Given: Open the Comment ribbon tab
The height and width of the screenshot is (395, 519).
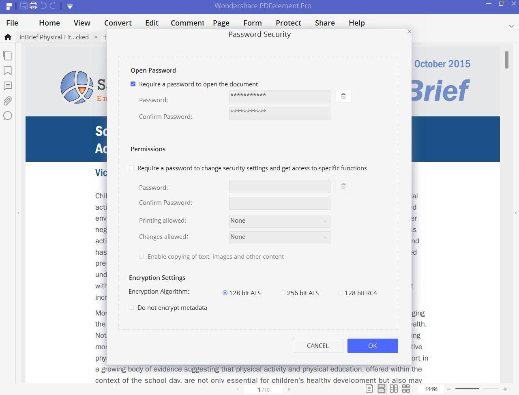Looking at the screenshot, I should coord(187,23).
